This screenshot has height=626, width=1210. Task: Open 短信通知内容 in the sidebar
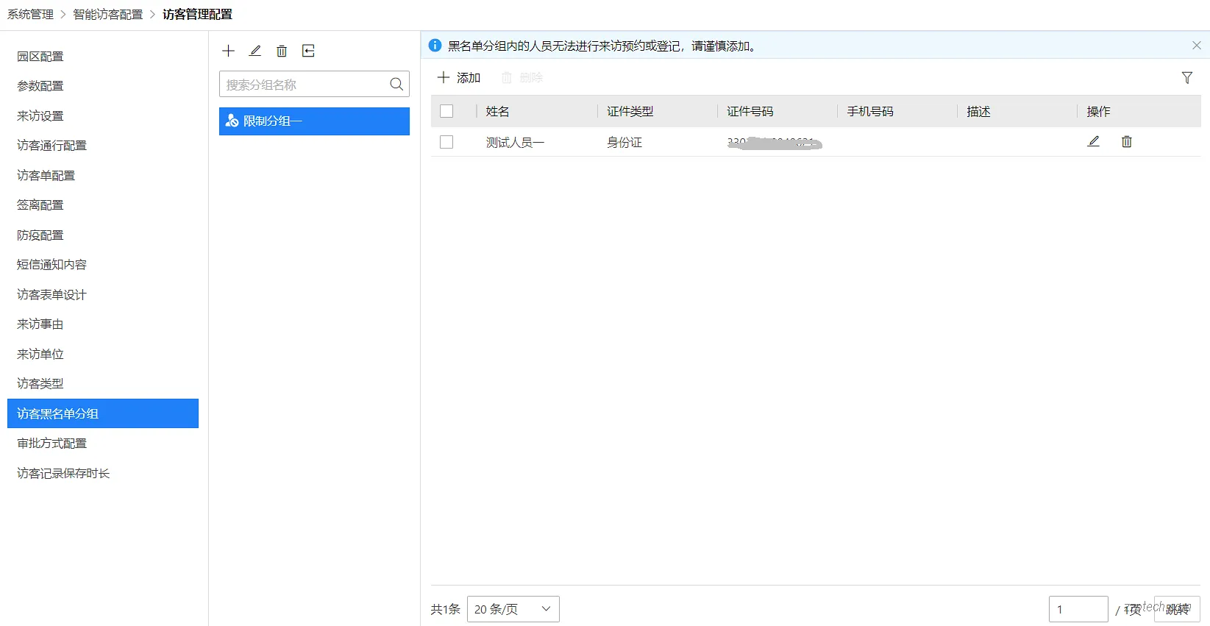(51, 265)
